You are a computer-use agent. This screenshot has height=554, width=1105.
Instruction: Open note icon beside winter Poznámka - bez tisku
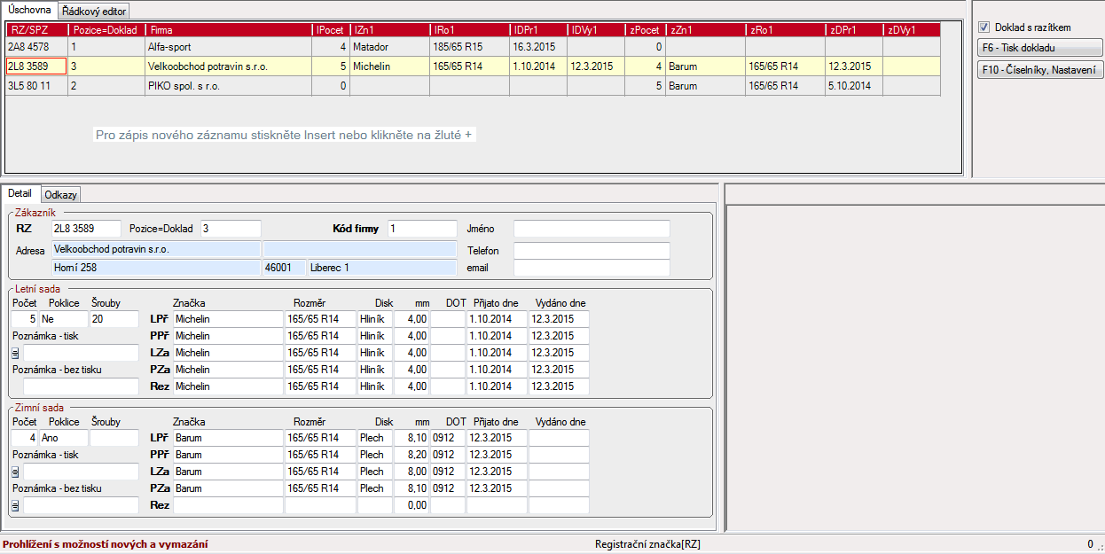click(15, 506)
